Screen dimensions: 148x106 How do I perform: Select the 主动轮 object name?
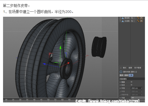click(127, 21)
